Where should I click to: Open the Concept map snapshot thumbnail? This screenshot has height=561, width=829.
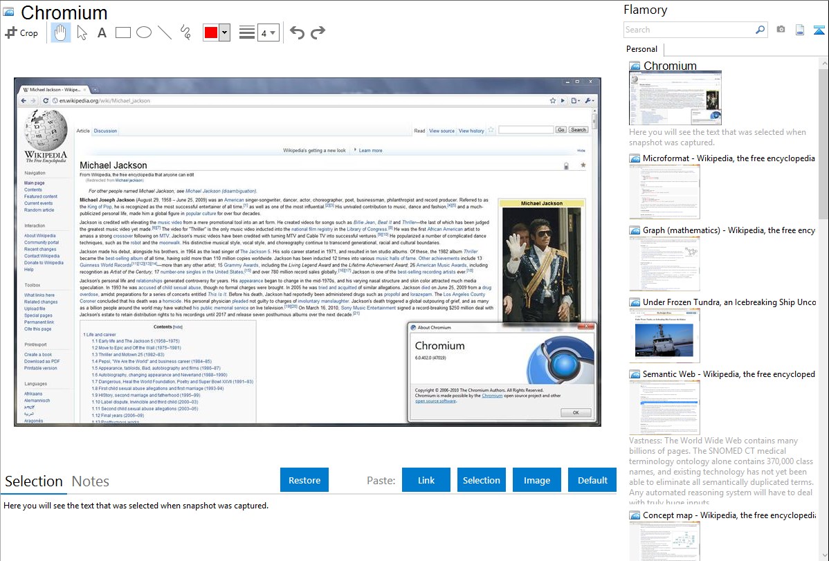664,540
